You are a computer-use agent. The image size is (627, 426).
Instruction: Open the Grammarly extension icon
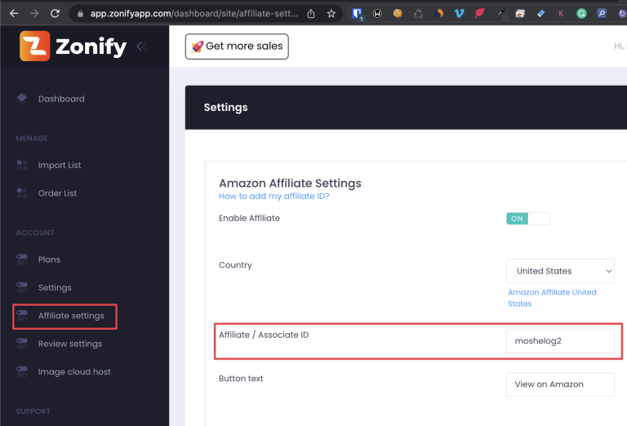point(581,14)
